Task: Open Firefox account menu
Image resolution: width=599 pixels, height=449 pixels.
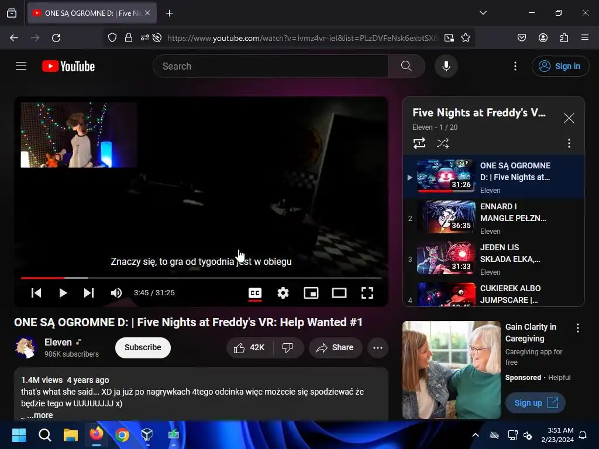Action: click(x=543, y=38)
